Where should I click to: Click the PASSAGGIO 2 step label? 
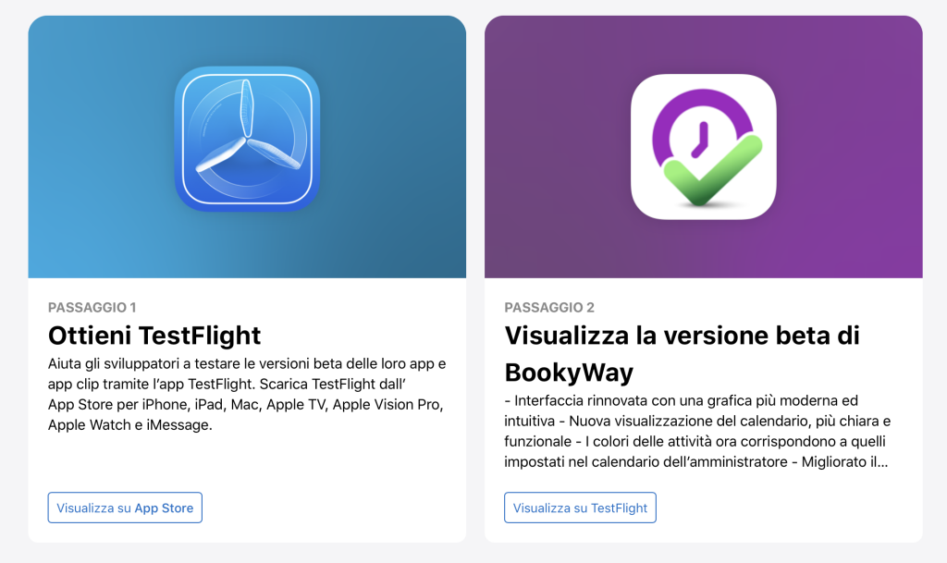click(549, 307)
